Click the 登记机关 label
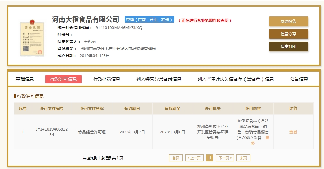This screenshot has width=324, height=169. point(67,49)
